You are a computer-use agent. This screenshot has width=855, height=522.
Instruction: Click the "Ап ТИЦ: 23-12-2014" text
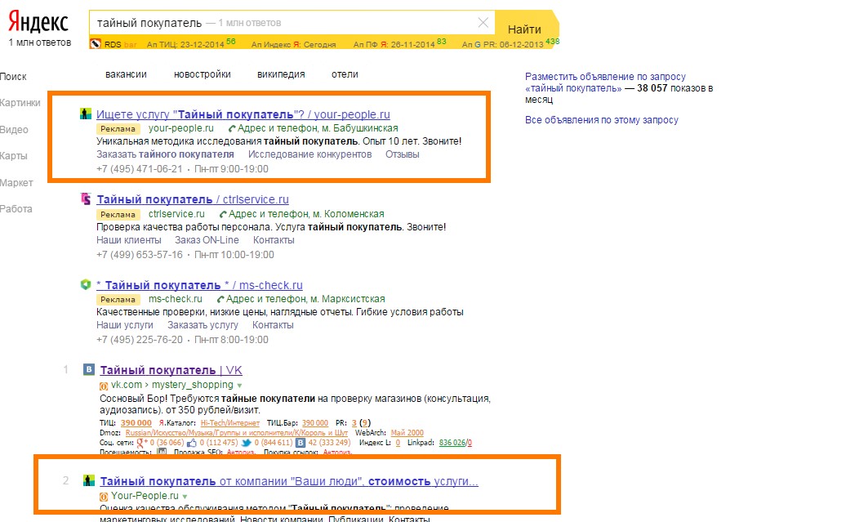point(185,45)
